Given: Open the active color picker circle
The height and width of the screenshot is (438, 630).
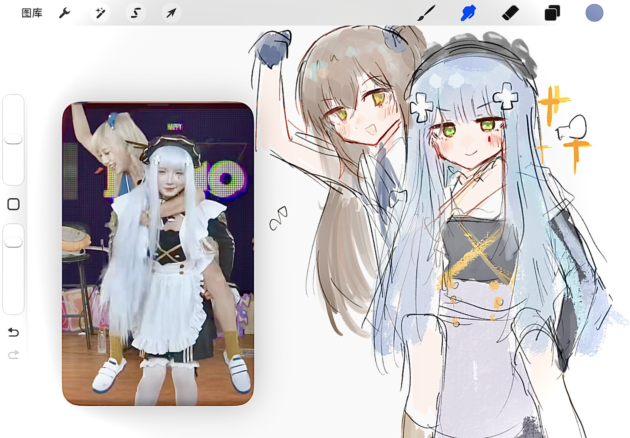Looking at the screenshot, I should pos(594,13).
